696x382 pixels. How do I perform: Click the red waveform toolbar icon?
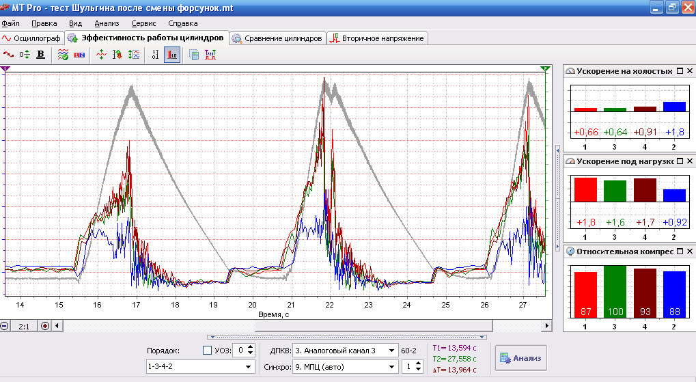(8, 55)
